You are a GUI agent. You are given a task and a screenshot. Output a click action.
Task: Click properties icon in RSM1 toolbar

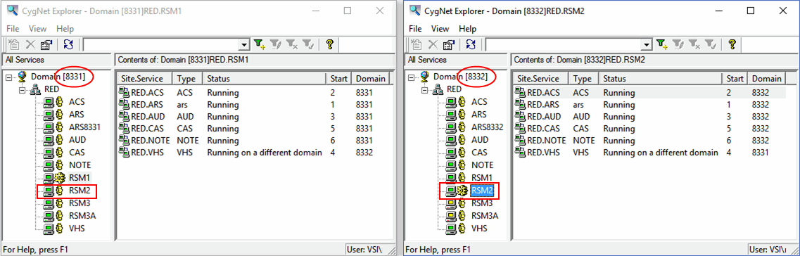(46, 44)
